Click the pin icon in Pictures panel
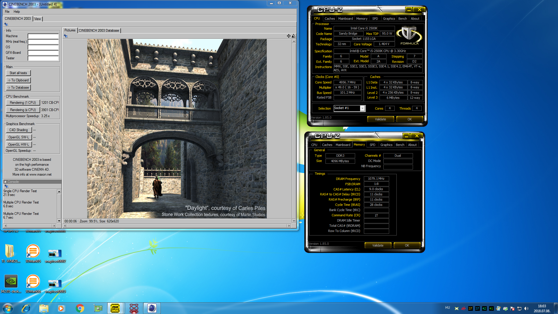The width and height of the screenshot is (558, 314). [x=66, y=36]
